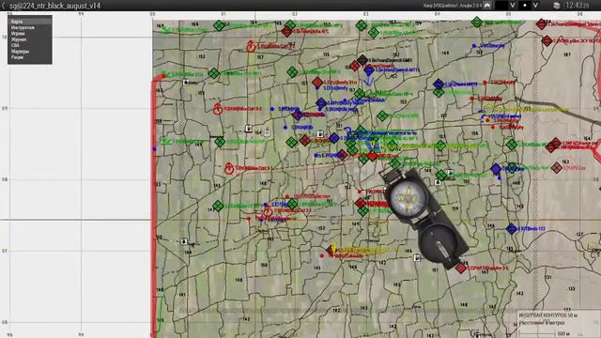This screenshot has width=601, height=338.
Task: Click the player role icon in the top bar
Action: click(487, 6)
